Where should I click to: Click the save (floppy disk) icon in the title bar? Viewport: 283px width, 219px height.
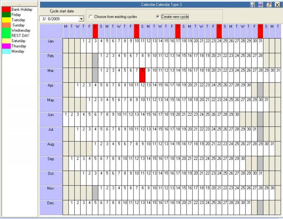pyautogui.click(x=252, y=5)
